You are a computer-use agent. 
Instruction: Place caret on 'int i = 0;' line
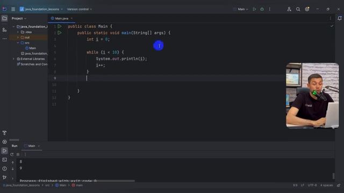pyautogui.click(x=98, y=39)
